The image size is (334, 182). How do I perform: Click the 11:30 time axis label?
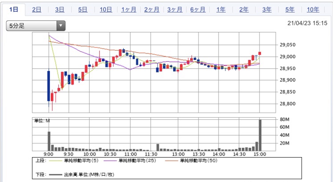pyautogui.click(x=151, y=154)
